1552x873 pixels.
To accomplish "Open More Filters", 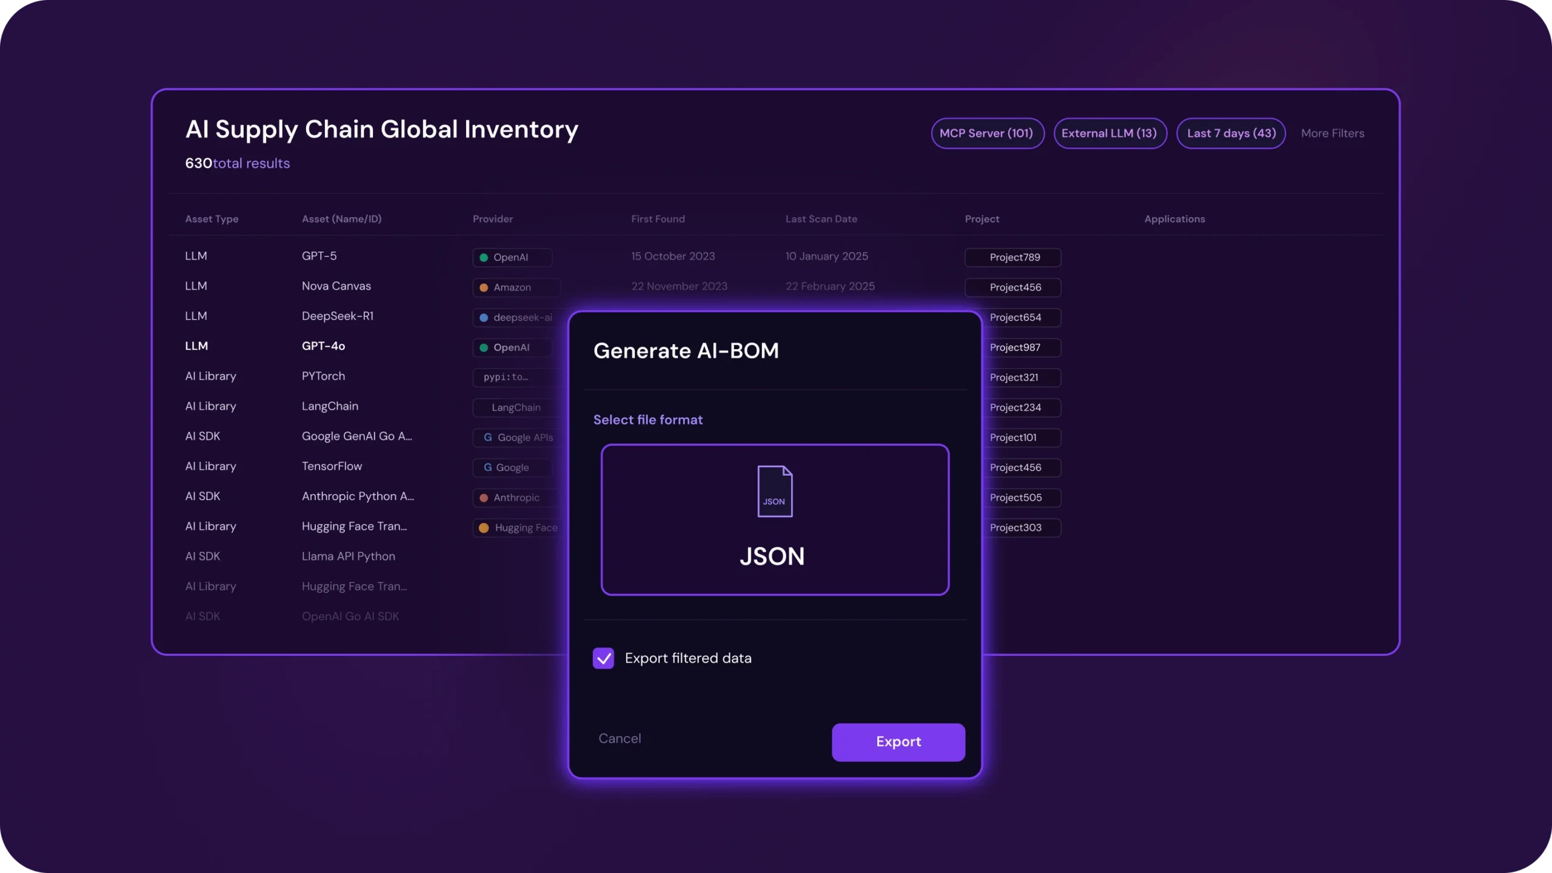I will [1333, 133].
